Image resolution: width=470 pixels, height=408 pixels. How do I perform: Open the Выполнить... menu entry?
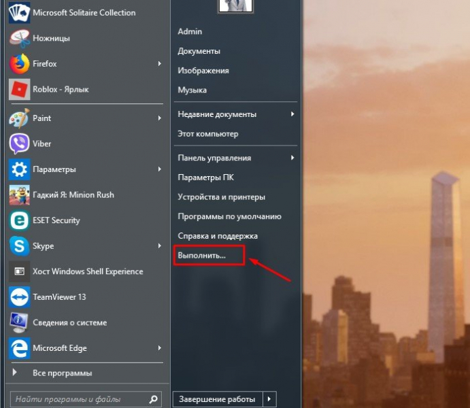tap(201, 256)
